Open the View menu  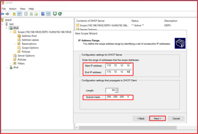pyautogui.click(x=22, y=9)
